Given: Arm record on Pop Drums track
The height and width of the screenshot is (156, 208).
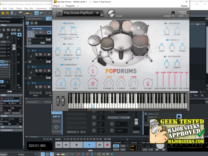Looking at the screenshot, I should click(45, 32).
